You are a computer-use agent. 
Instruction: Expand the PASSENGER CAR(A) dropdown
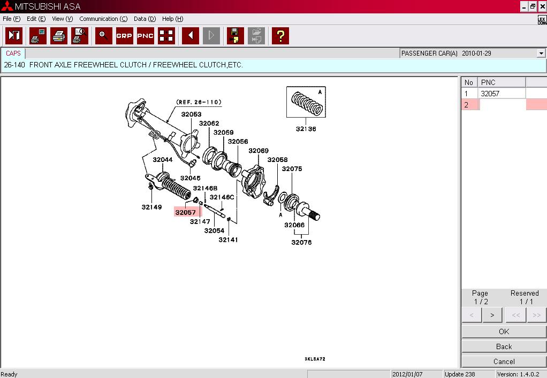[x=541, y=53]
